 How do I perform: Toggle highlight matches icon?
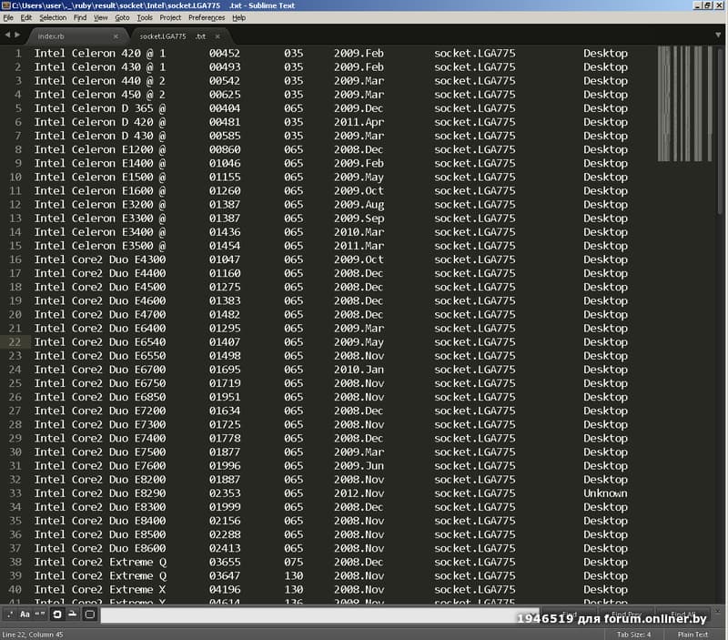(89, 615)
